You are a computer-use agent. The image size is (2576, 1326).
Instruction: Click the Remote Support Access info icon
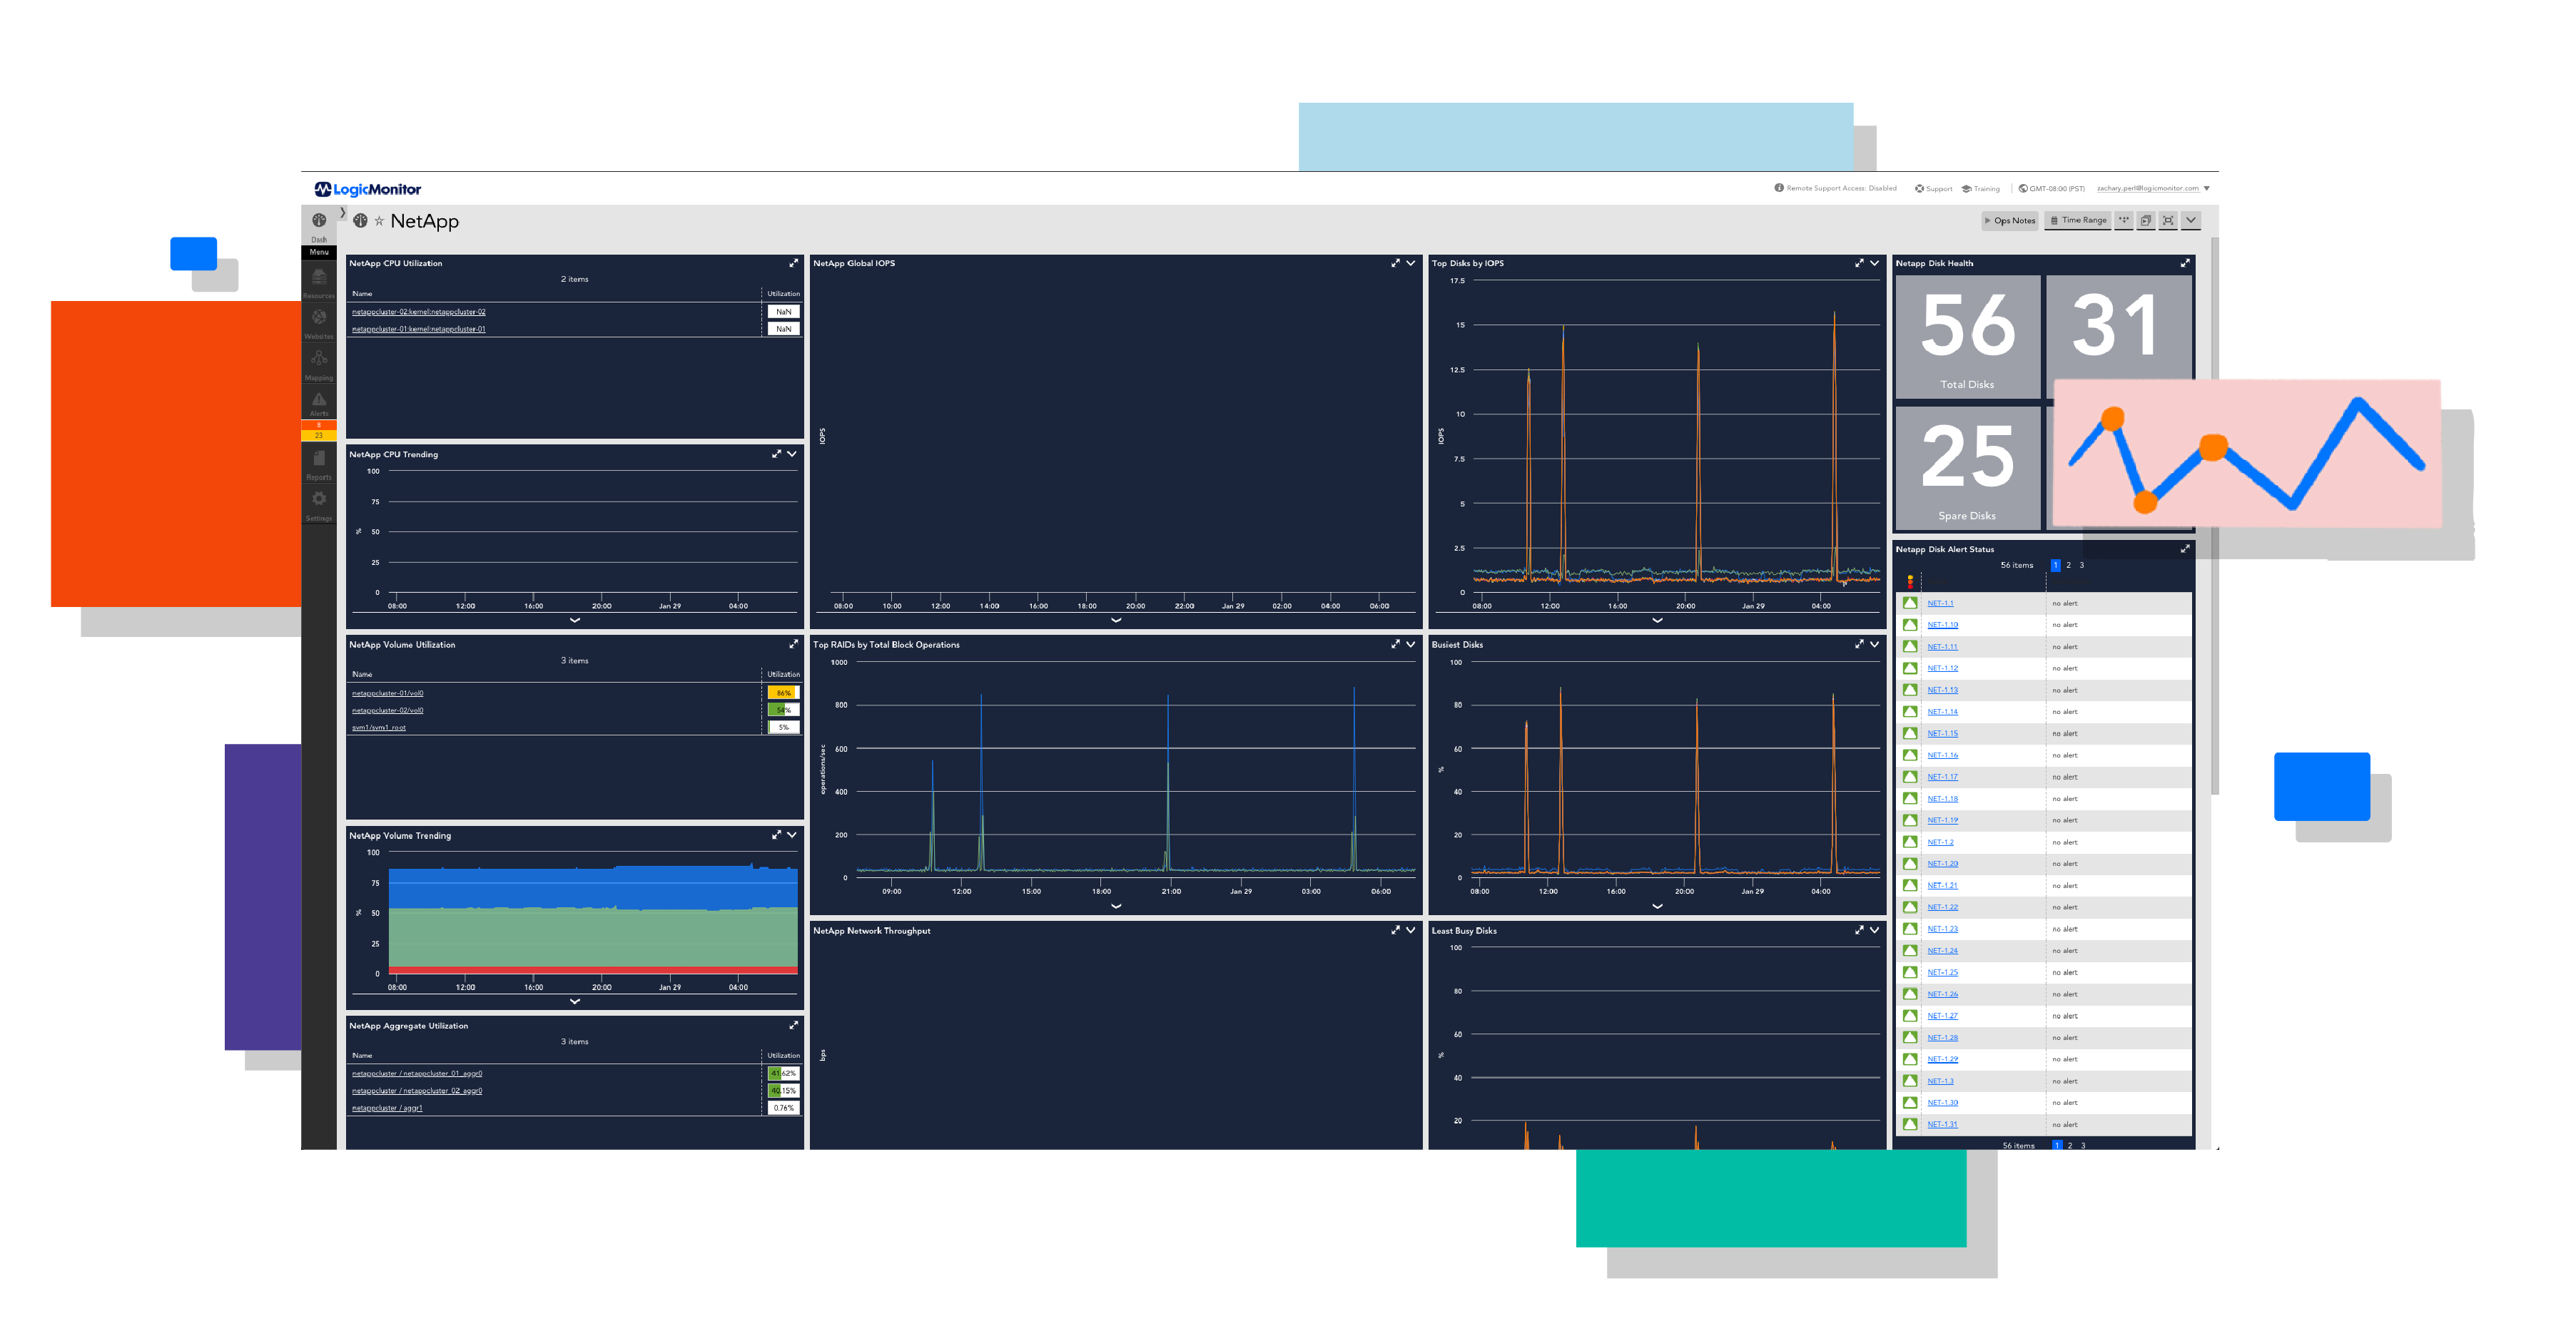1779,188
